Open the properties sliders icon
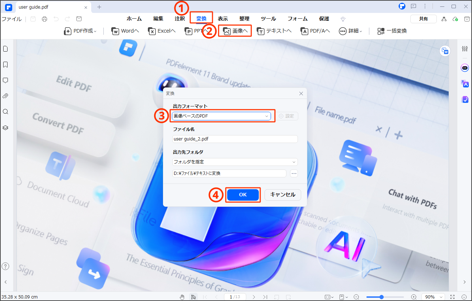 coord(465,49)
